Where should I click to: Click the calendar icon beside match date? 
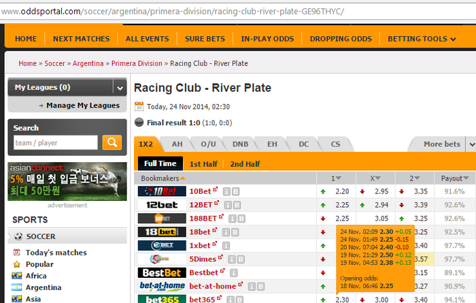(x=139, y=106)
